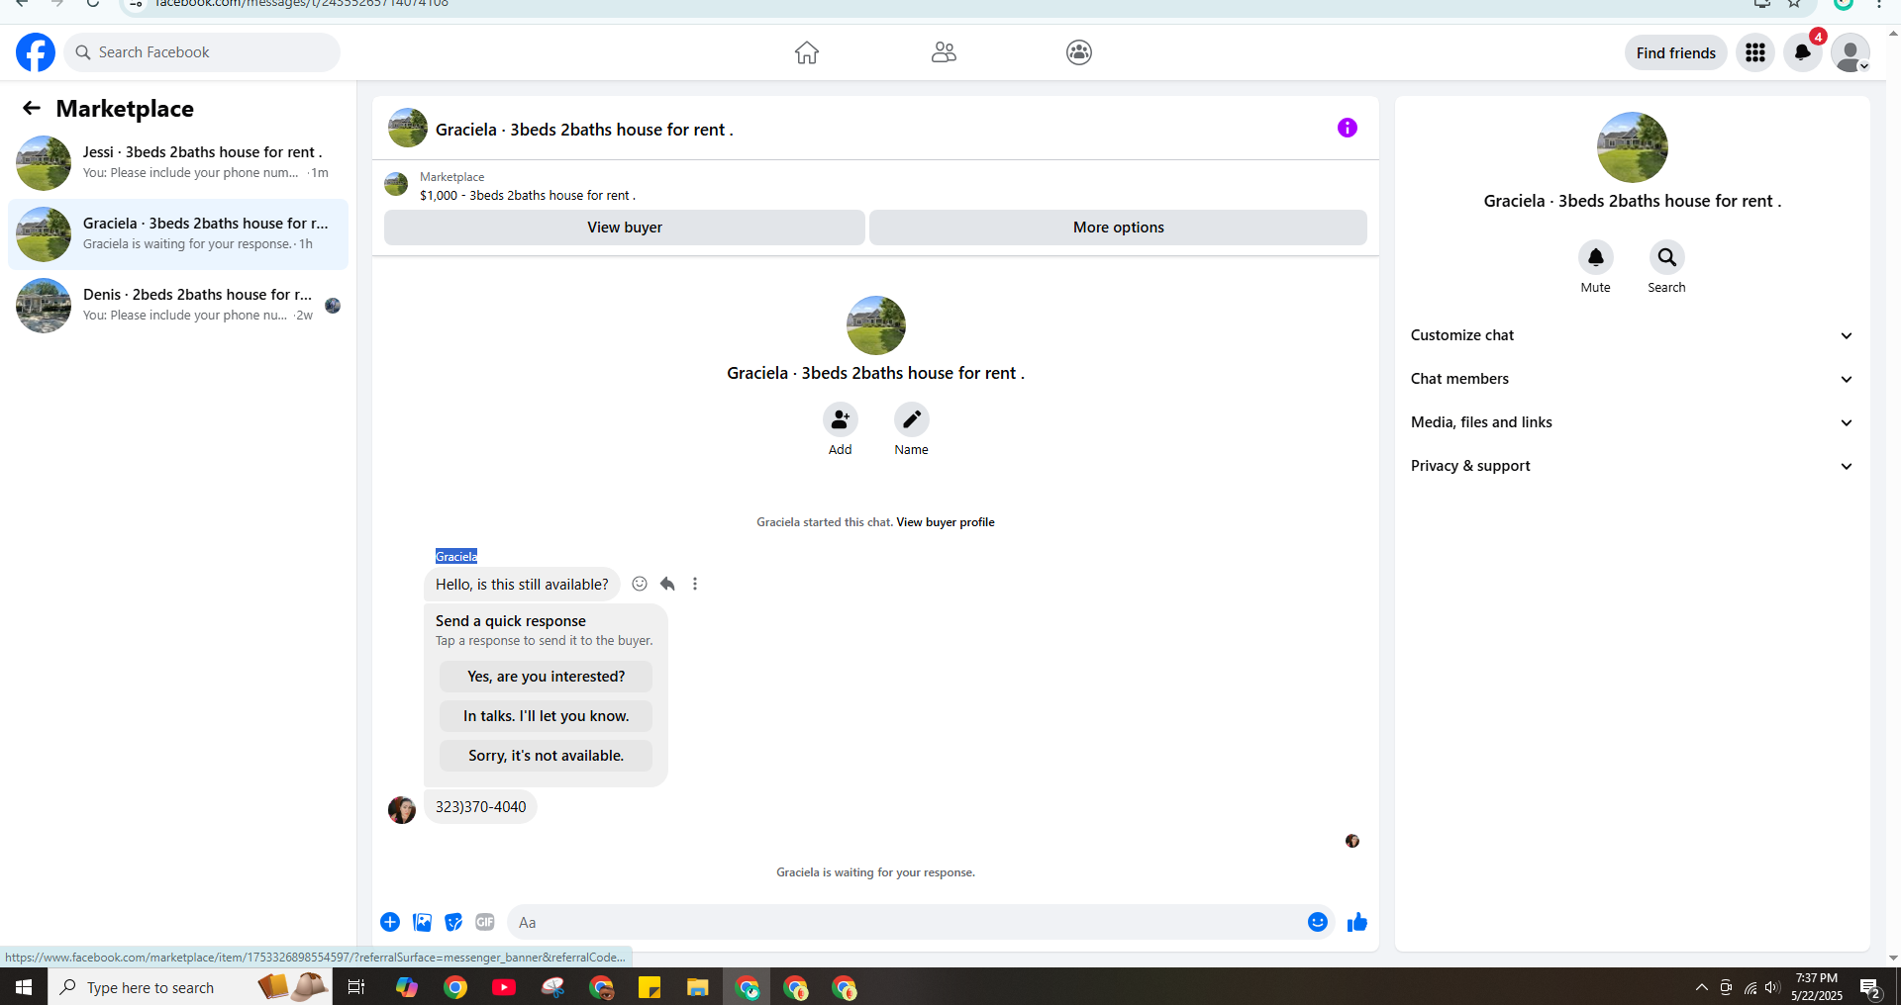Search in conversation magnifier icon
Image resolution: width=1901 pixels, height=1005 pixels.
point(1667,257)
